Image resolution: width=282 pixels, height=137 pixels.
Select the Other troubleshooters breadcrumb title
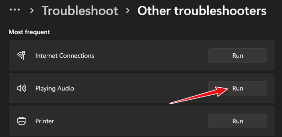[x=202, y=11]
